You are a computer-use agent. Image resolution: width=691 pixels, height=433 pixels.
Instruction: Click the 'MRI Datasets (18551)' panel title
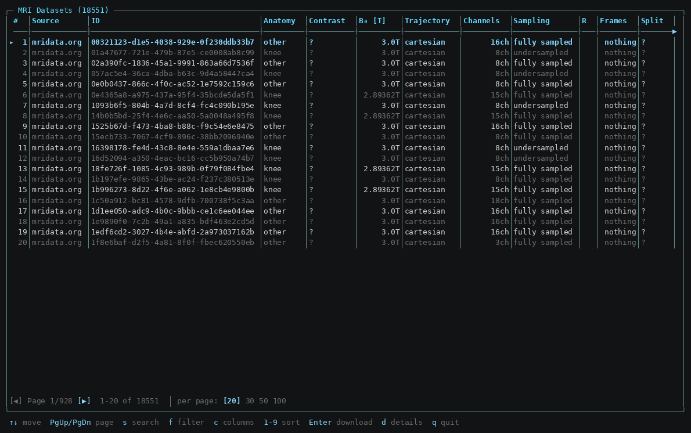tap(63, 10)
